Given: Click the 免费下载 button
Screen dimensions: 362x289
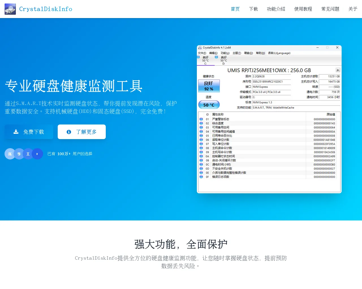Looking at the screenshot, I should pos(29,132).
